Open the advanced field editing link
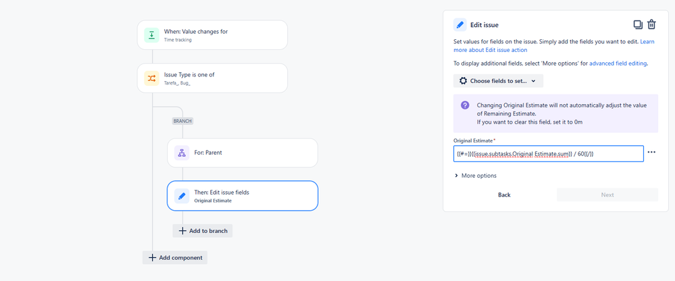This screenshot has width=675, height=281. point(618,63)
